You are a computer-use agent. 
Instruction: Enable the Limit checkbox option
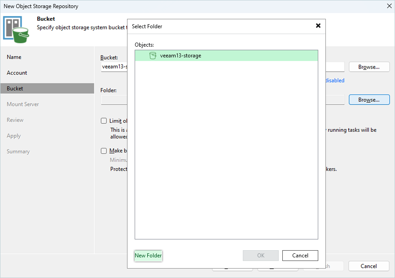(104, 121)
